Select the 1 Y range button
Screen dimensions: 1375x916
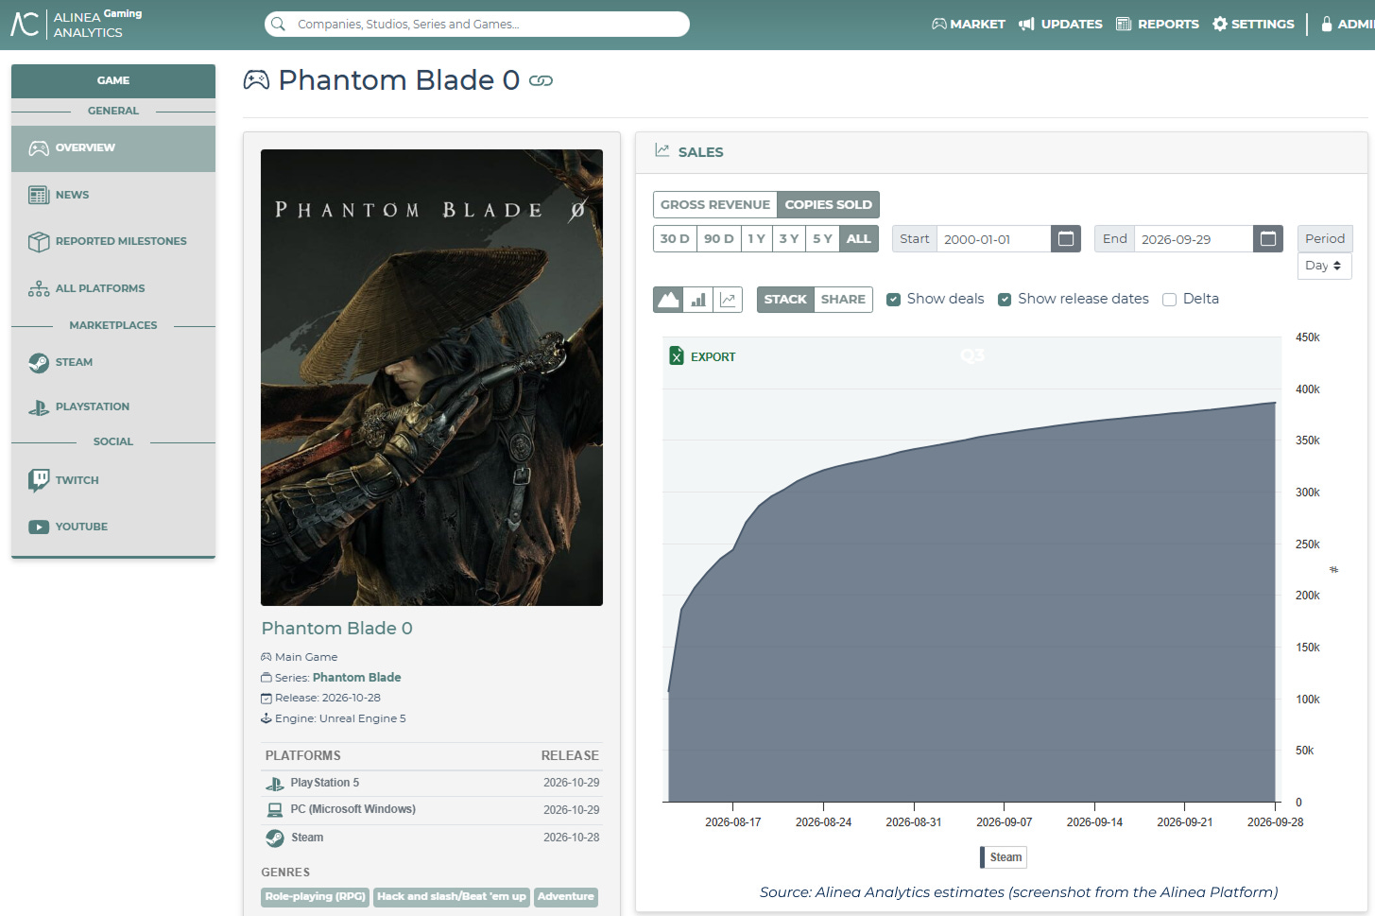pyautogui.click(x=757, y=239)
